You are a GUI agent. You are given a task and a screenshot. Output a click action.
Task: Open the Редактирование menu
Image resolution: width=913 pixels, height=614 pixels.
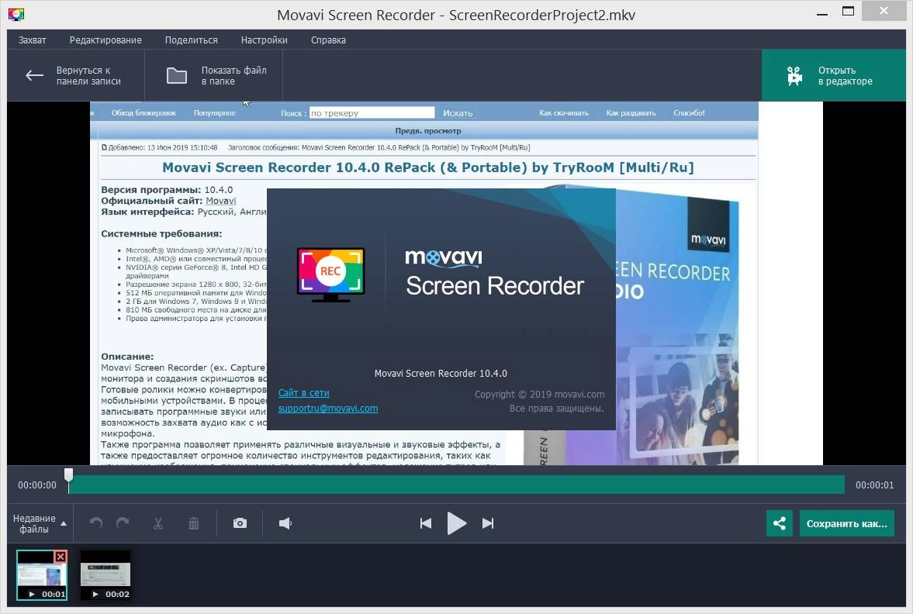[x=105, y=40]
